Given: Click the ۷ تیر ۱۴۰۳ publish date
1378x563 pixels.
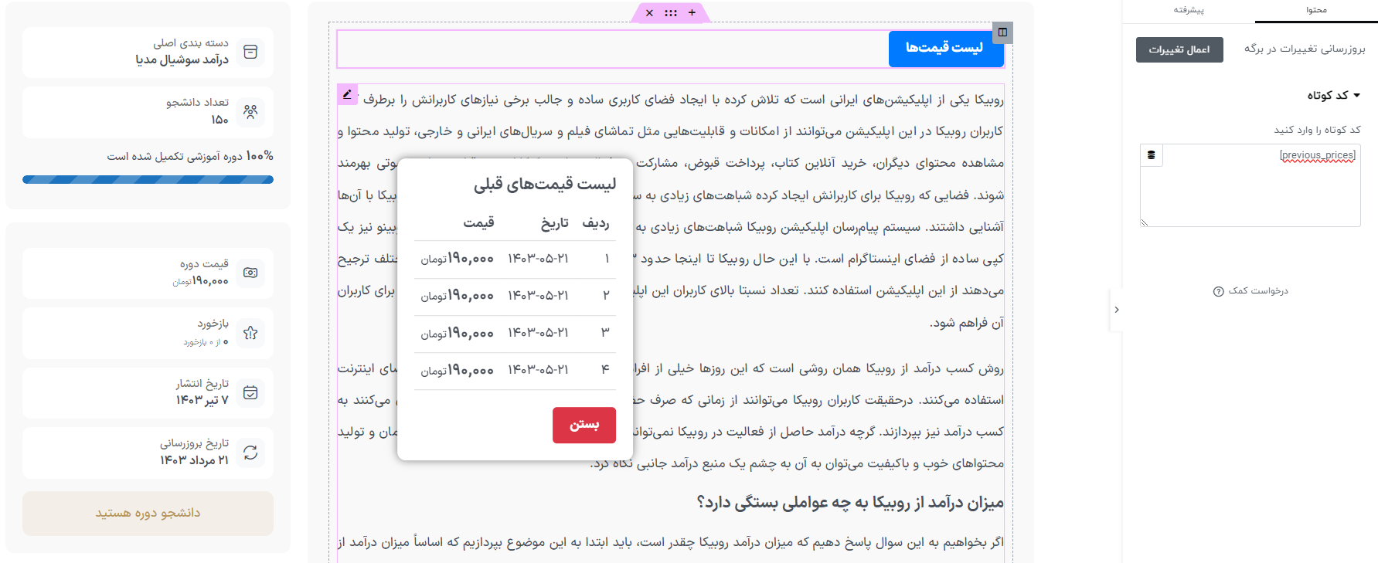Looking at the screenshot, I should [x=202, y=400].
